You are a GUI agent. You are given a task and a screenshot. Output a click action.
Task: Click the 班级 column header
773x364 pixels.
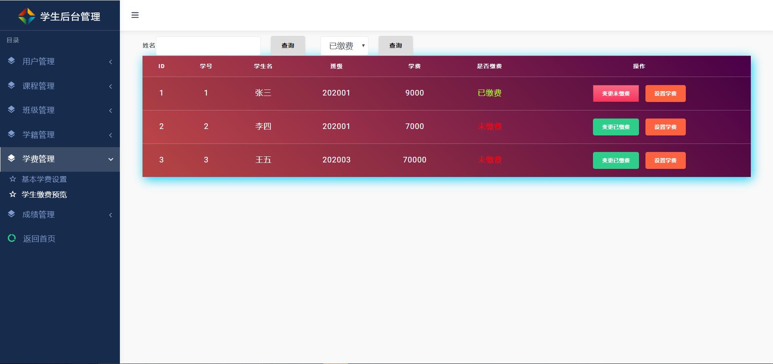point(336,66)
